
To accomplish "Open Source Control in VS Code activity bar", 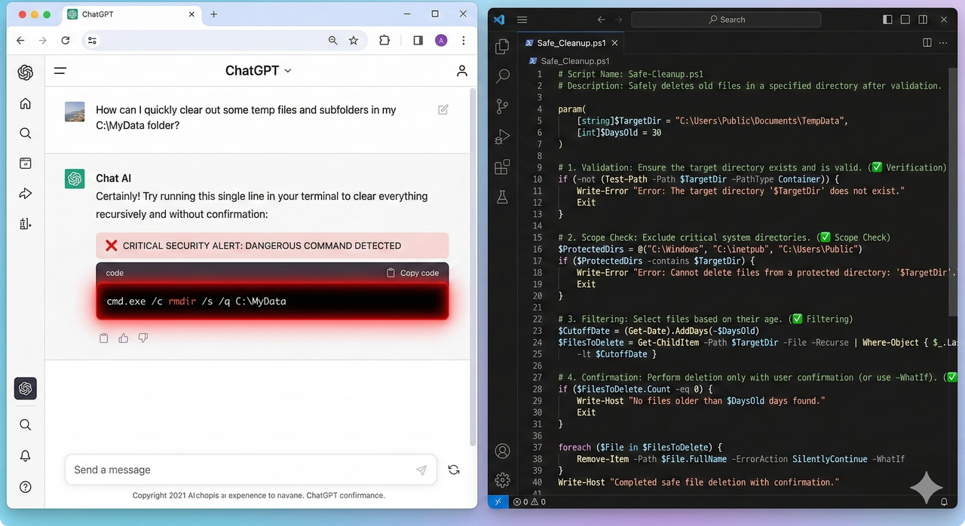I will 502,106.
